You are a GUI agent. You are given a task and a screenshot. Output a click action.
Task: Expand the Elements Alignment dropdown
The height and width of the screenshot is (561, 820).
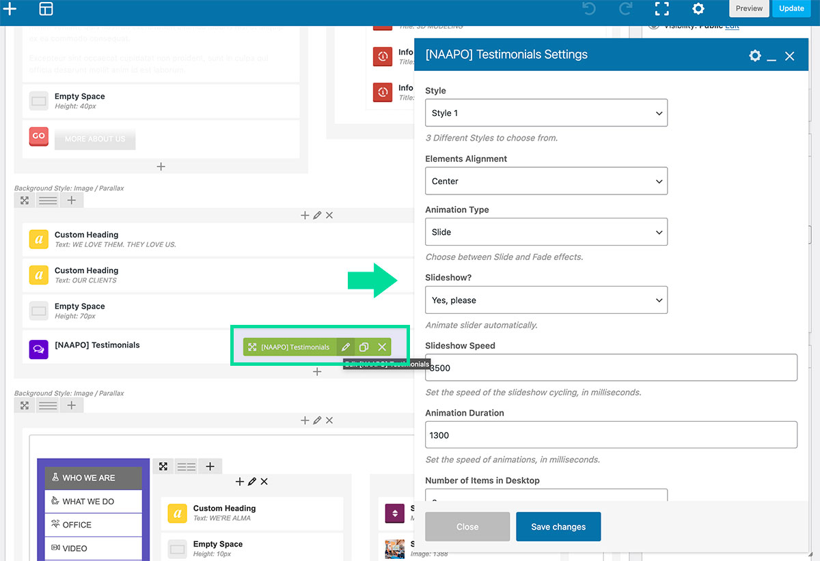[x=546, y=182]
